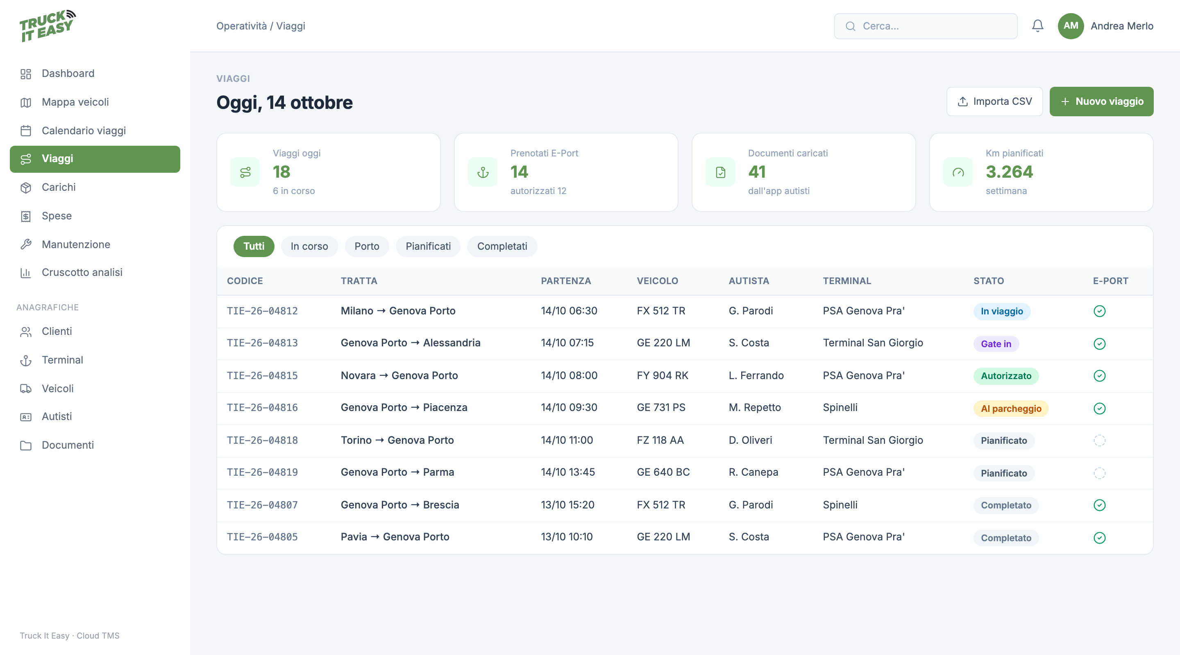Go to Calendario viaggi

95,131
